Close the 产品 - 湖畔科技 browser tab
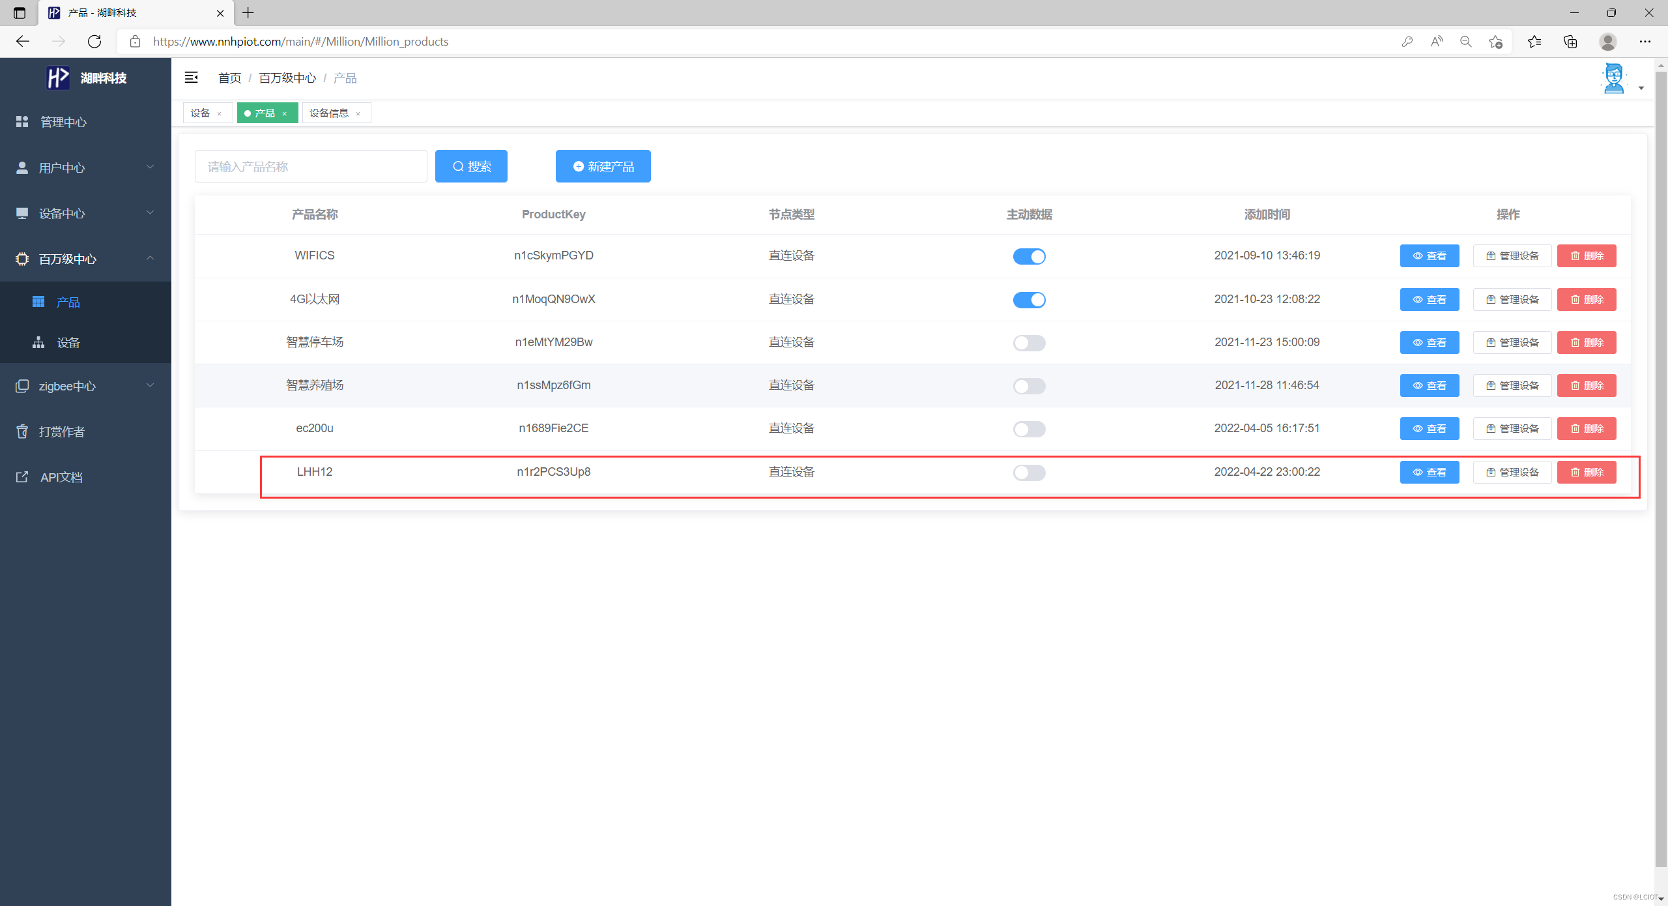The image size is (1668, 906). [x=220, y=12]
